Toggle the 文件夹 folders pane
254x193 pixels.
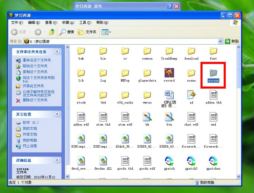(x=87, y=32)
